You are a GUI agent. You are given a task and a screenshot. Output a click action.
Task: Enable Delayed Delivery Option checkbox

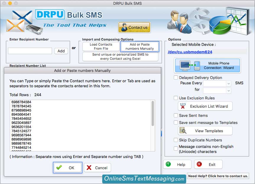176,78
